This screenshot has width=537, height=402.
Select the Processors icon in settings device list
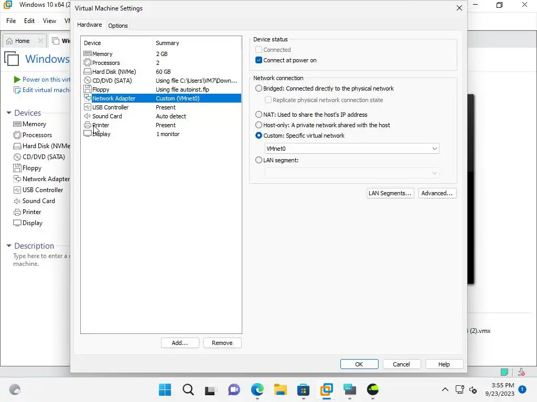point(88,63)
